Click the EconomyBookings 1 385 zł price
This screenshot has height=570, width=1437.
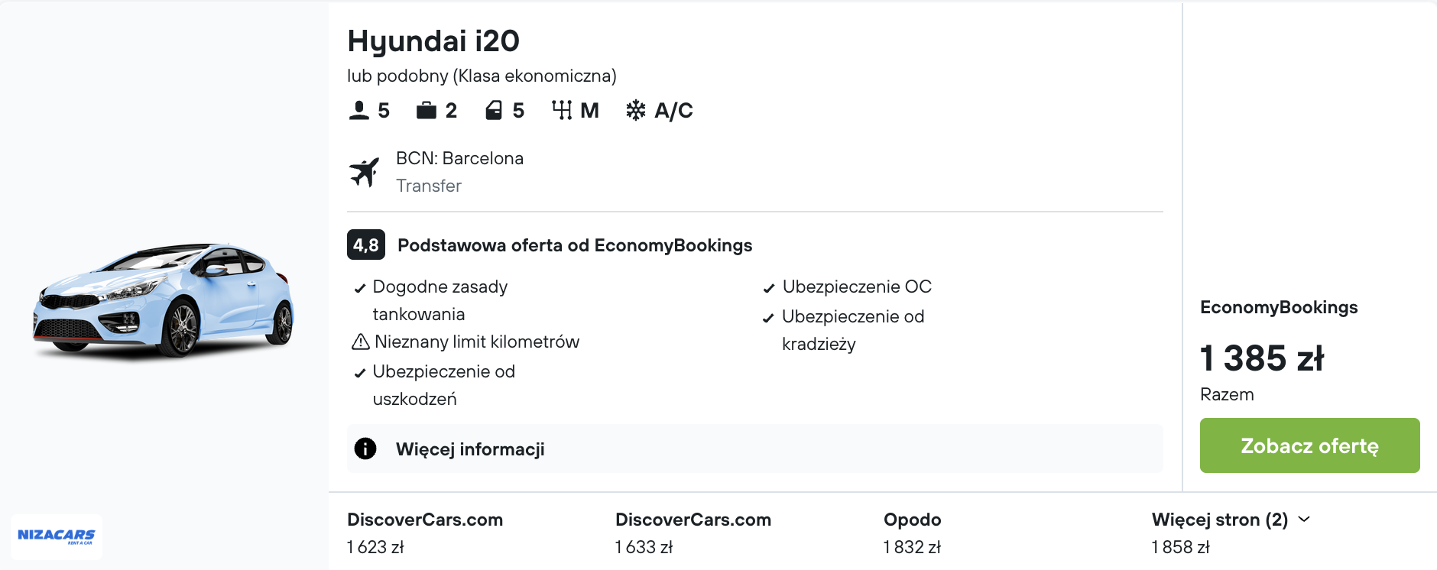1261,358
